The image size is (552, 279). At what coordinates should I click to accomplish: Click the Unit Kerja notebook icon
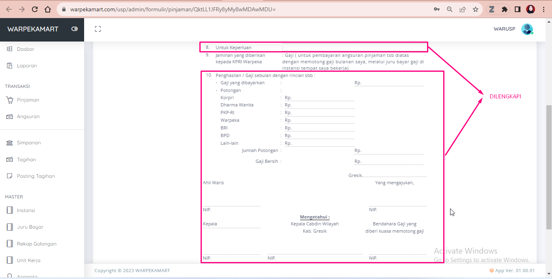click(10, 260)
